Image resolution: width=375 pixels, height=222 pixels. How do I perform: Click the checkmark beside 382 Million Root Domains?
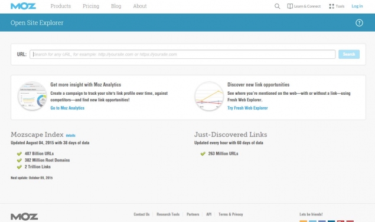click(19, 161)
